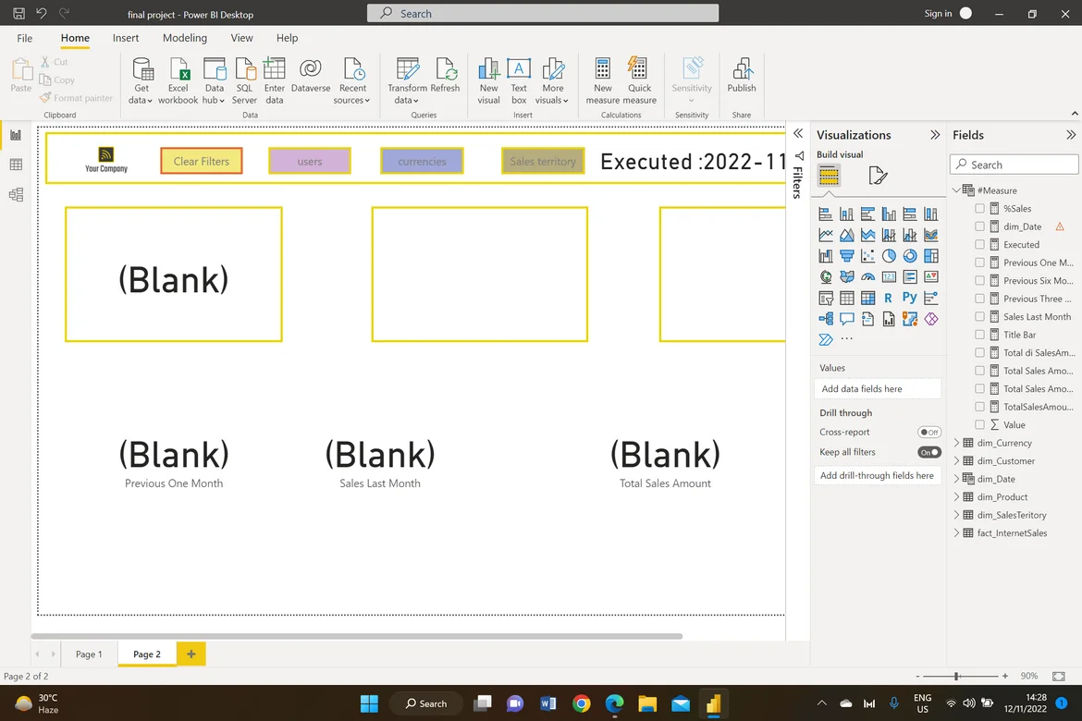
Task: Open Model view in left sidebar
Action: click(16, 195)
